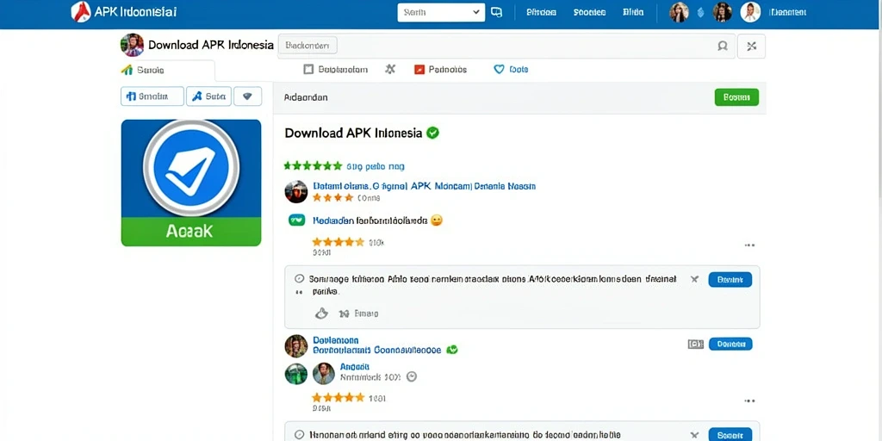Open the brown avatar beside Davlantona
The width and height of the screenshot is (882, 441).
click(x=296, y=346)
